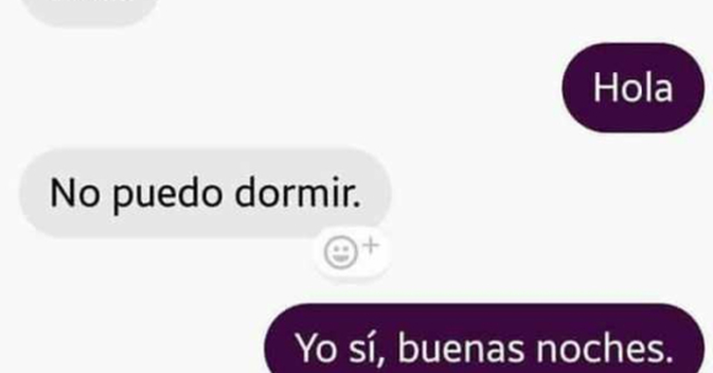713x373 pixels.
Task: Click the word 'Hola' in the sent message
Action: coord(633,88)
